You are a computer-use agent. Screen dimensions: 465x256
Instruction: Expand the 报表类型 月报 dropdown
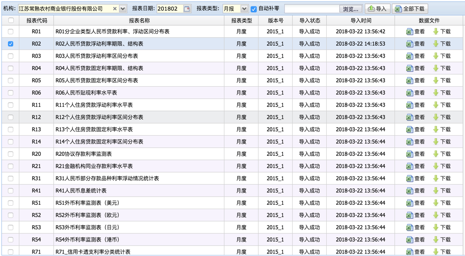(244, 9)
